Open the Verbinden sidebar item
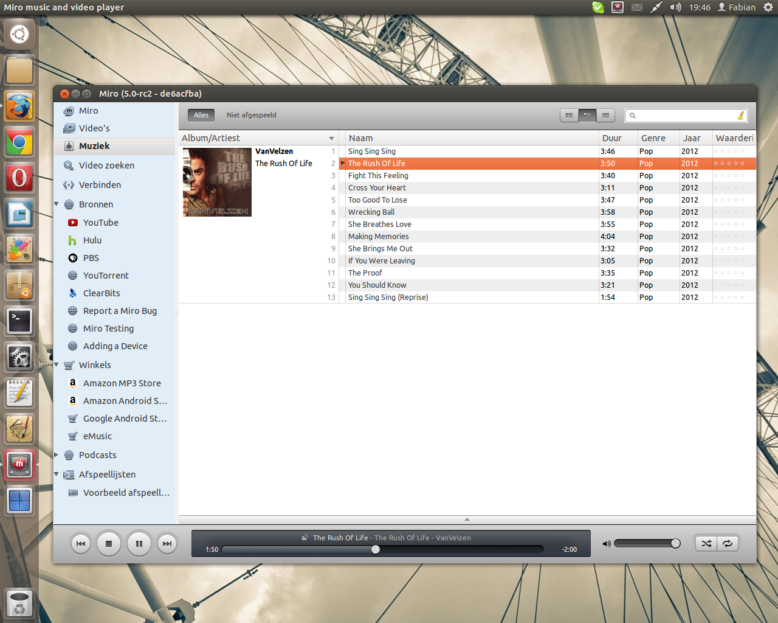The width and height of the screenshot is (778, 623). pyautogui.click(x=114, y=185)
